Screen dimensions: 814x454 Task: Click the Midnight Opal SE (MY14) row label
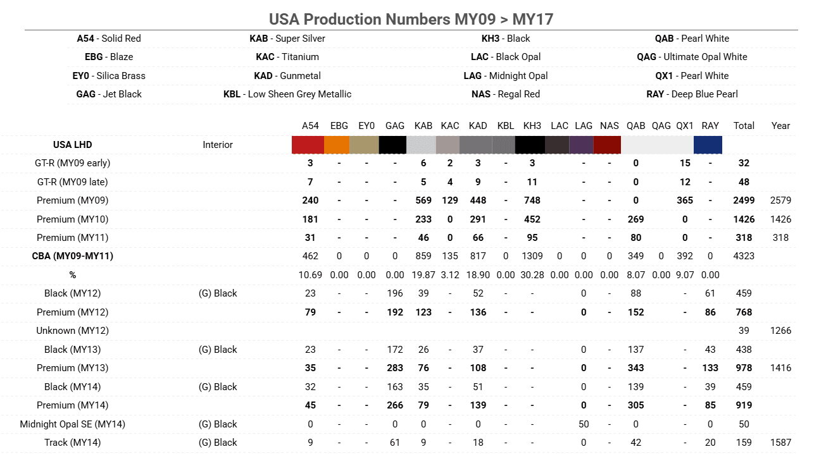pyautogui.click(x=72, y=424)
